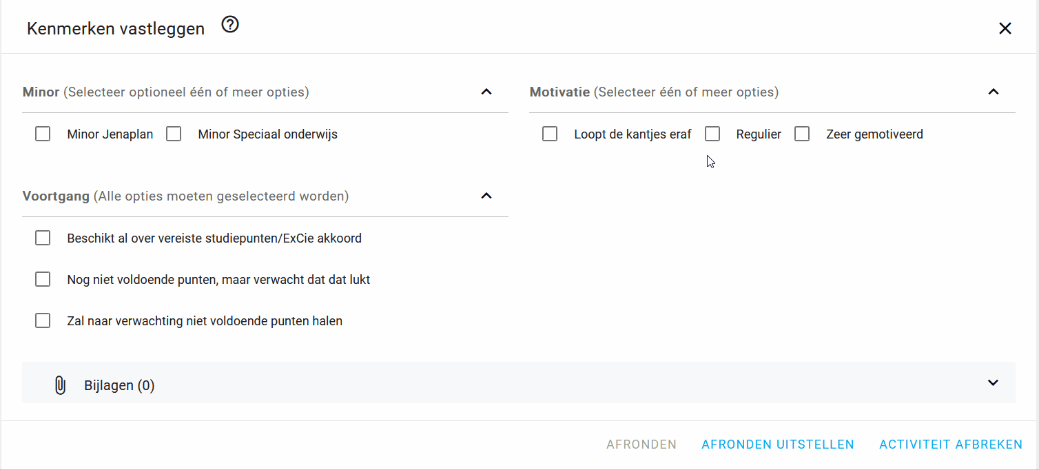
Task: Select Nog niet voldoende punten, maar verwacht dat dat lukt
Action: (42, 278)
